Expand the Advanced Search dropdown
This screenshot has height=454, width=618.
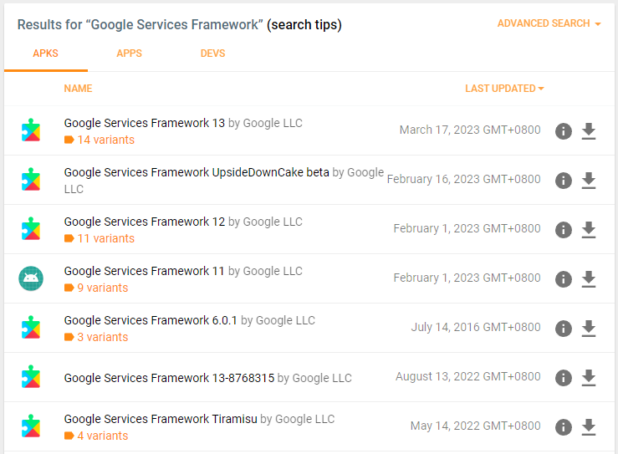point(549,23)
